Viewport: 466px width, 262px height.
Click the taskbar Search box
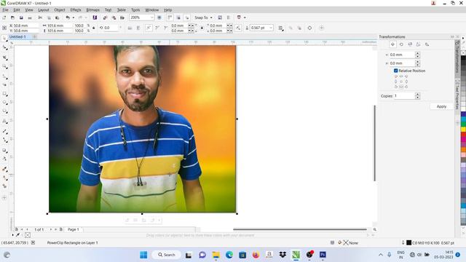(167, 255)
